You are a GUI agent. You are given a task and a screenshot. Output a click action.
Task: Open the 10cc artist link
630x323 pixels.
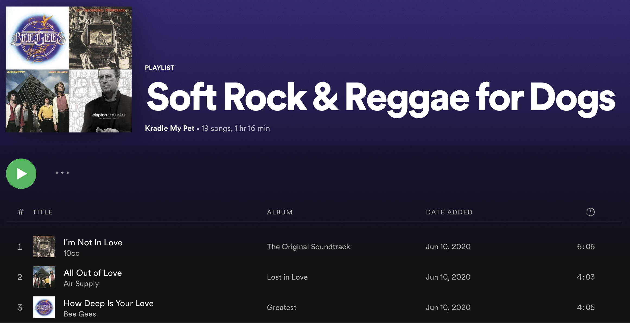pos(71,253)
